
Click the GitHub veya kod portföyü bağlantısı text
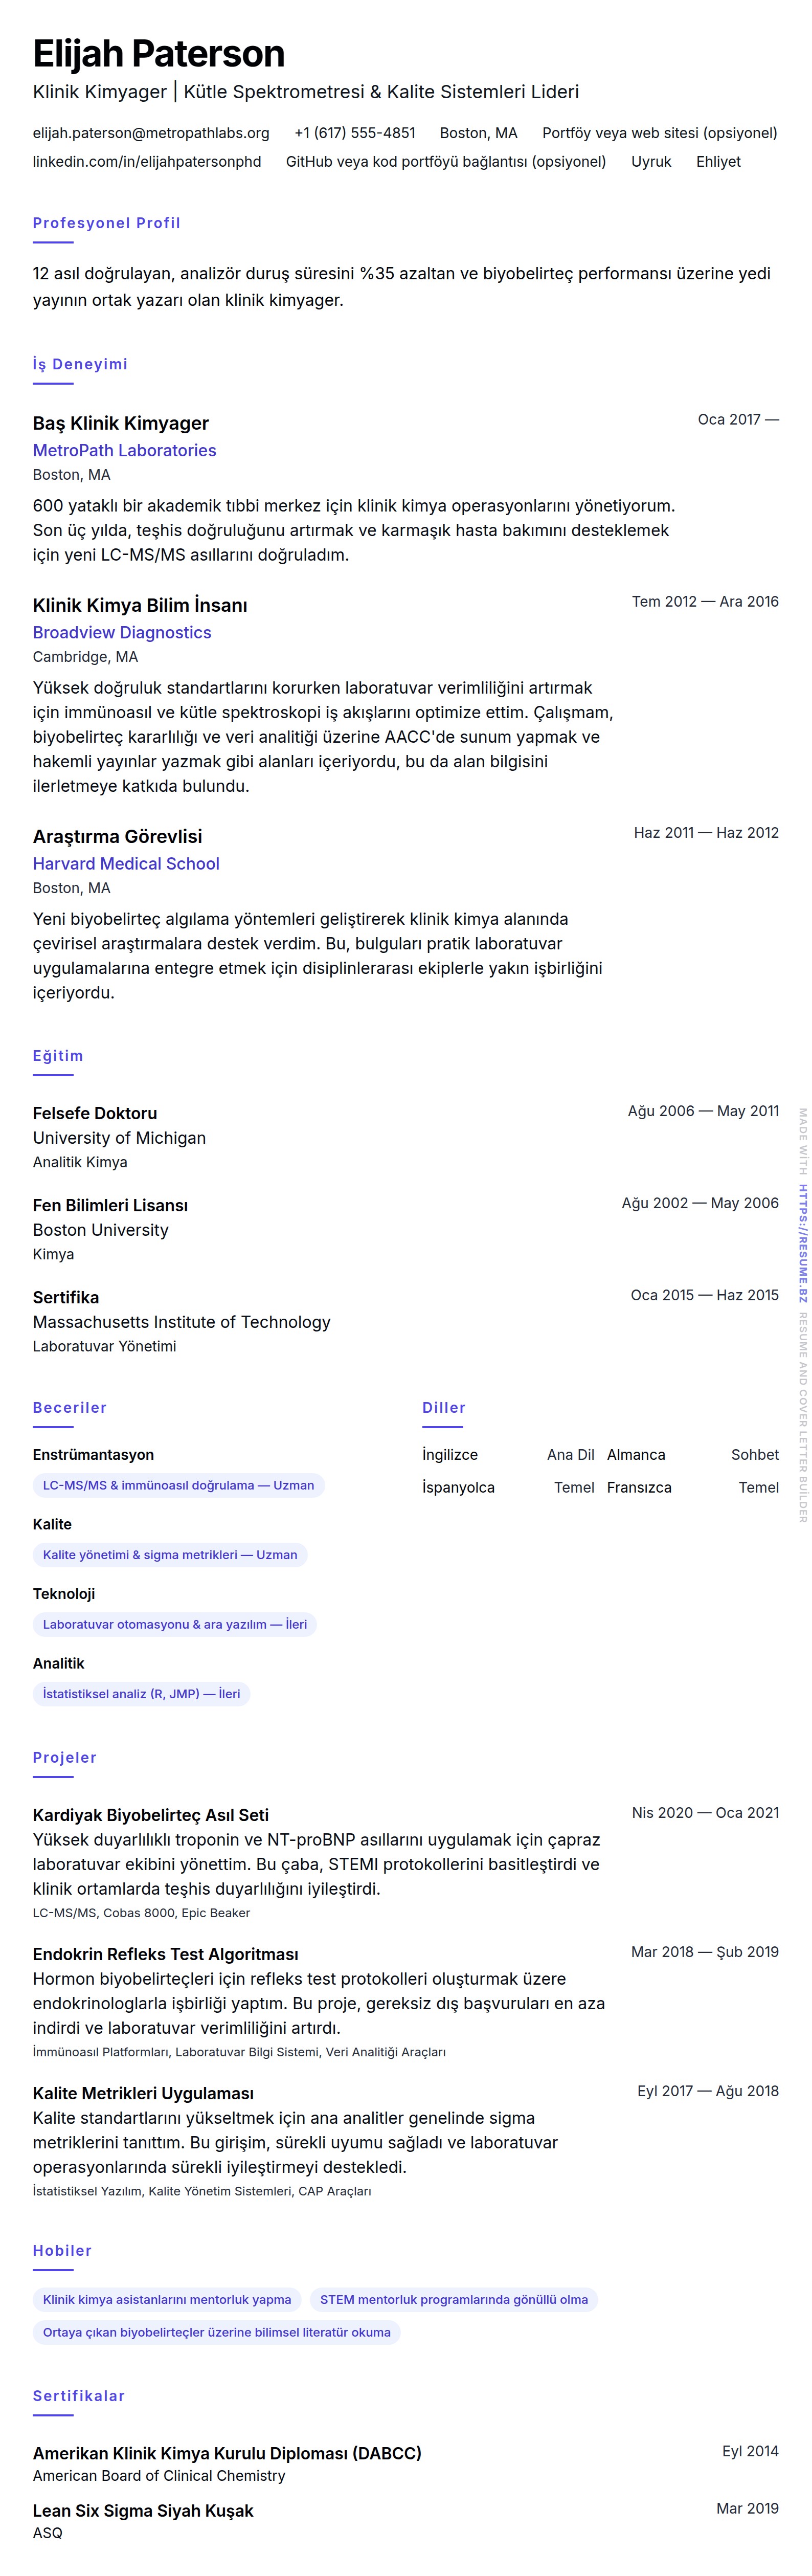(x=446, y=162)
